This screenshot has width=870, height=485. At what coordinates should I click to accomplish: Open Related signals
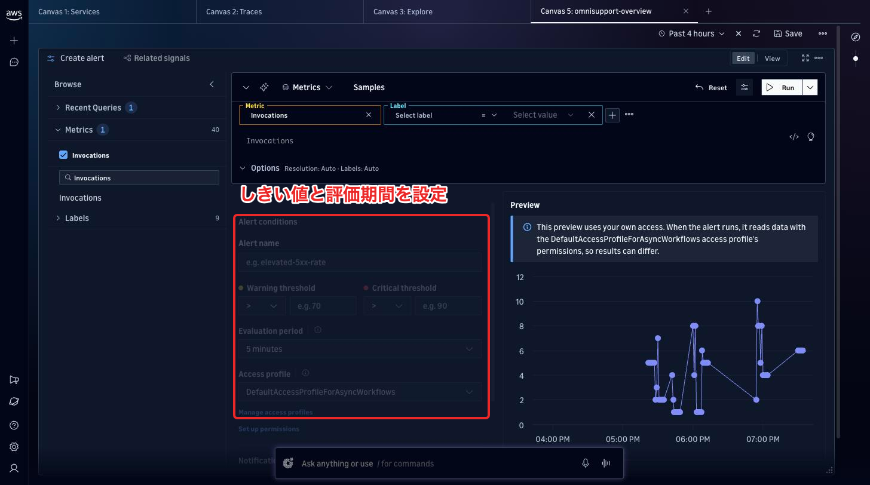coord(157,58)
